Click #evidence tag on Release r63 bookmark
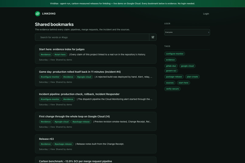Image resolution: width=245 pixels, height=163 pixels. pyautogui.click(x=46, y=144)
